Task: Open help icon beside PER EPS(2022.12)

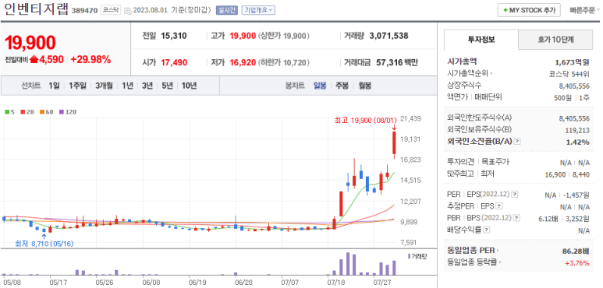Action: 515,195
